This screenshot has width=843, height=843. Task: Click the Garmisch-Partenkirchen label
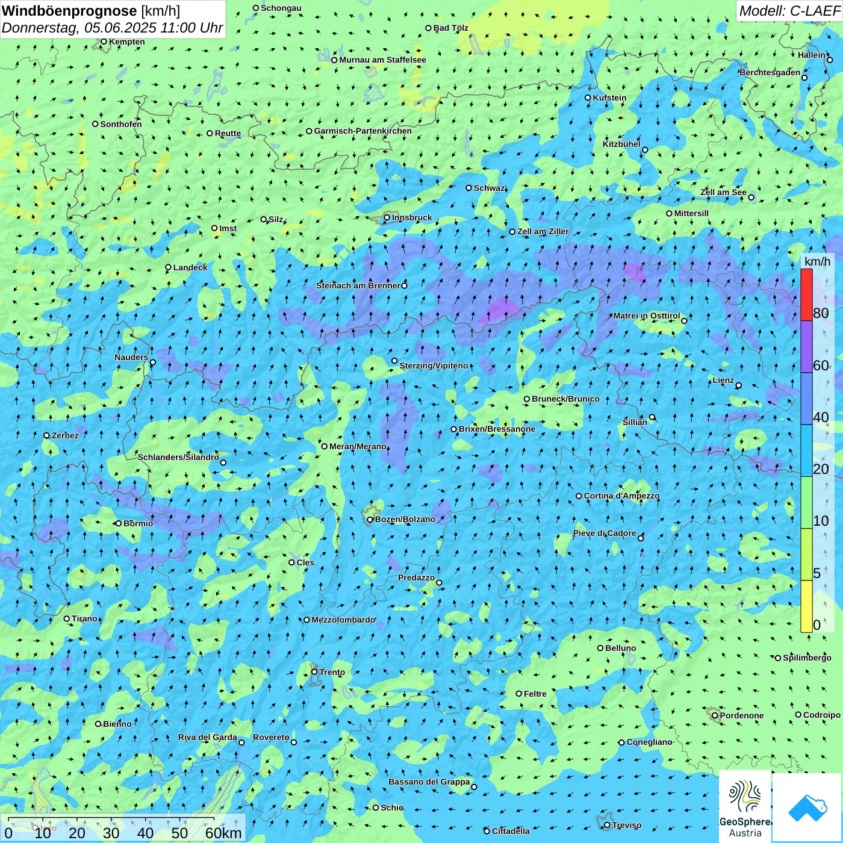pyautogui.click(x=363, y=131)
